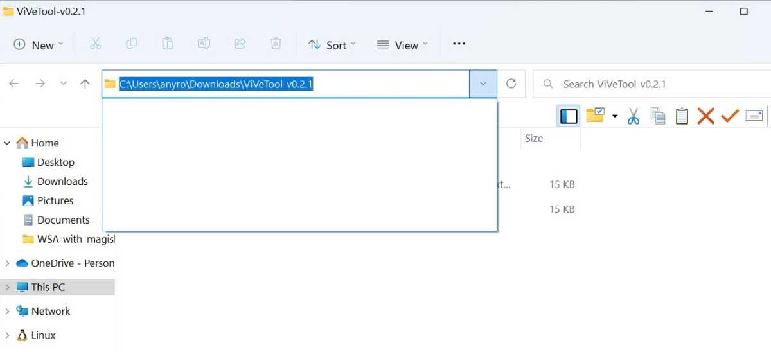771x352 pixels.
Task: Select Linux in the sidebar
Action: [36, 335]
